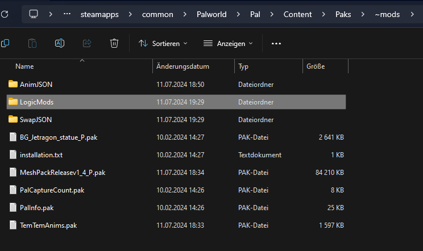Select PalCaptureCount.pak file

click(52, 190)
